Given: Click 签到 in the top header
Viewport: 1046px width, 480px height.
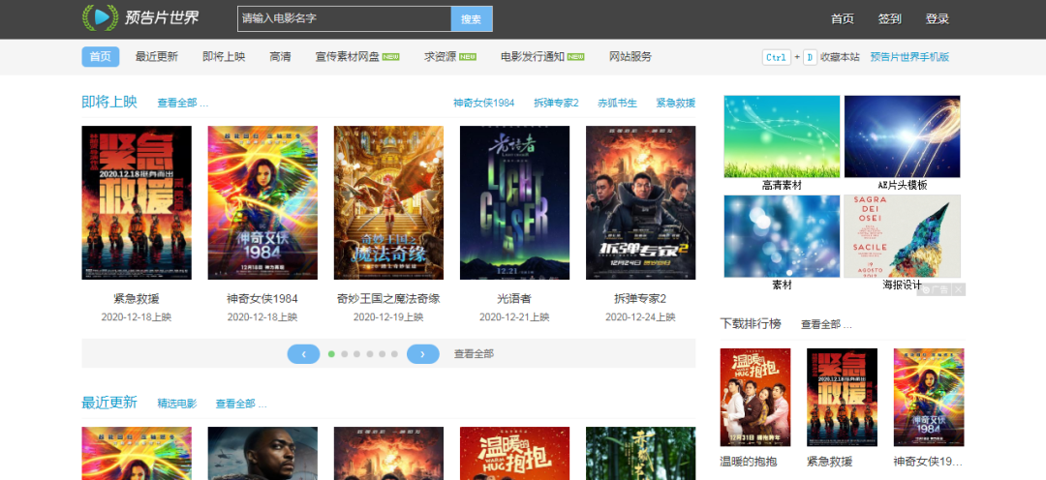Looking at the screenshot, I should click(x=889, y=19).
